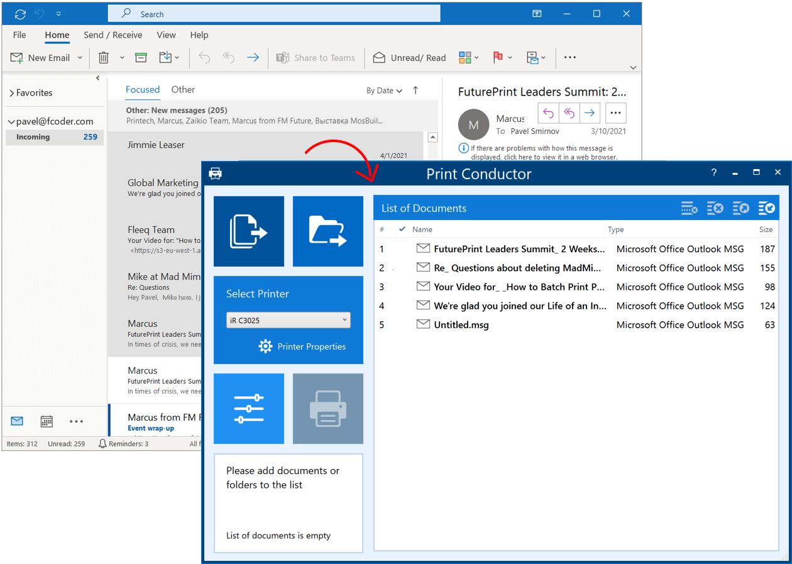
Task: Click the Archive icon in Outlook ribbon
Action: (x=141, y=58)
